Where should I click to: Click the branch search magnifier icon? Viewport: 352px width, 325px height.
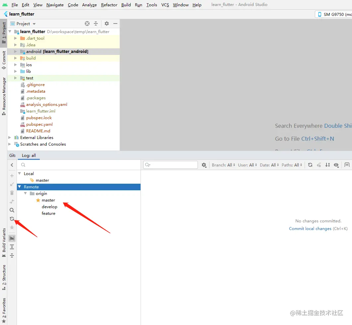tap(23, 165)
